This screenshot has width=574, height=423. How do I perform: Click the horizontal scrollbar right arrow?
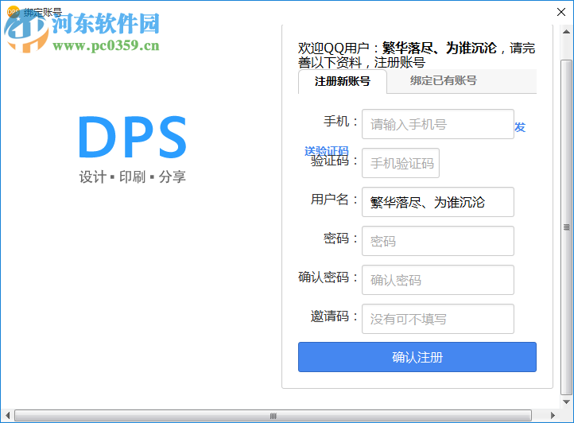[553, 415]
